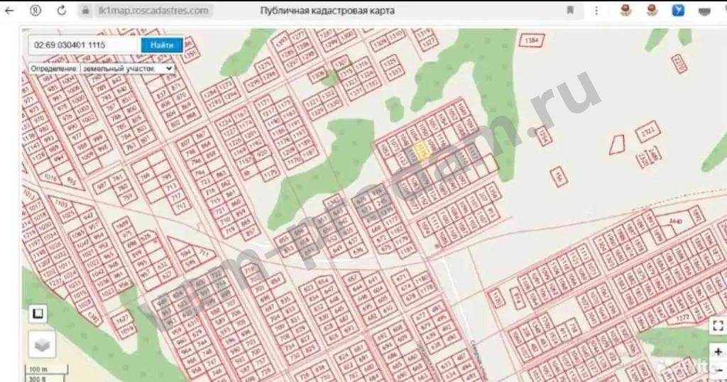Bookmark this page with bookmark icon
727x382 pixels.
[x=570, y=11]
